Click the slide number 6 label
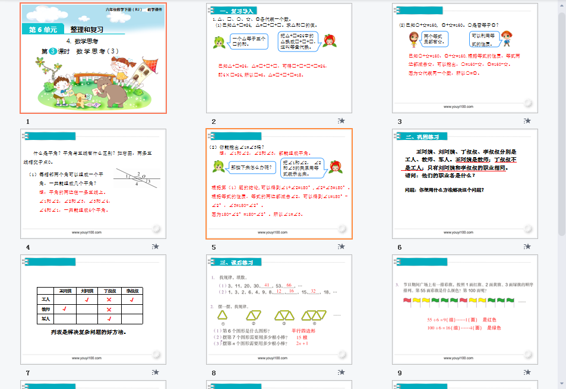The image size is (566, 389). pos(400,247)
